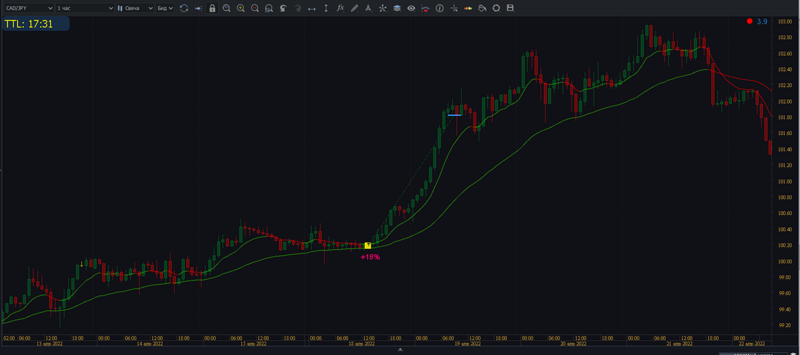Click the 101.00 price axis label
800x355 pixels.
tap(786, 182)
